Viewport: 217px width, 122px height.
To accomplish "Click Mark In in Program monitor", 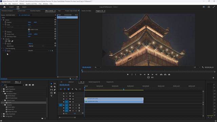I will click(x=132, y=75).
